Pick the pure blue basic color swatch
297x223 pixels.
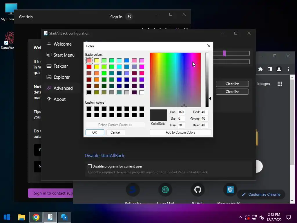[x=119, y=80]
